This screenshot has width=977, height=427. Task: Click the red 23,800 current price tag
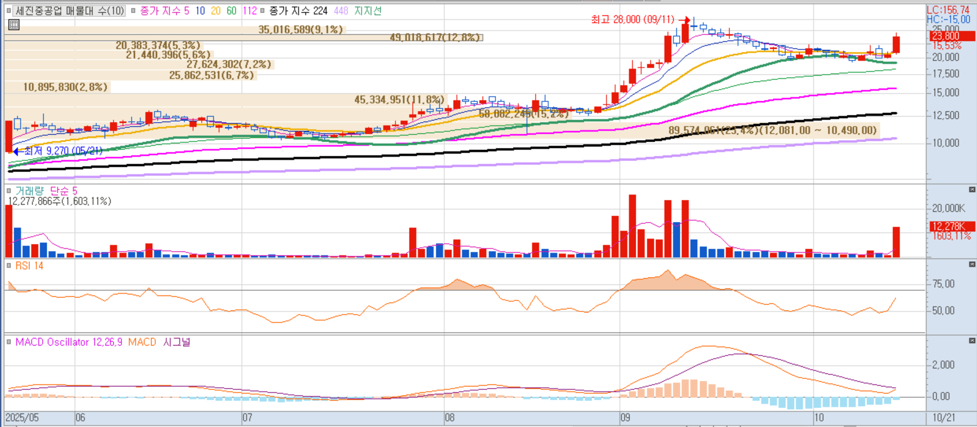coord(953,36)
